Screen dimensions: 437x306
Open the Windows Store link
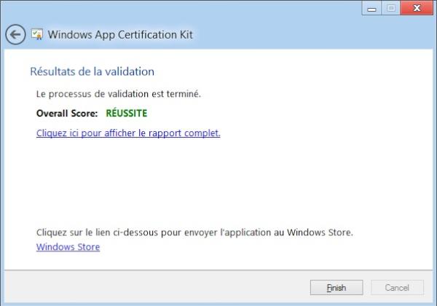[x=68, y=247]
